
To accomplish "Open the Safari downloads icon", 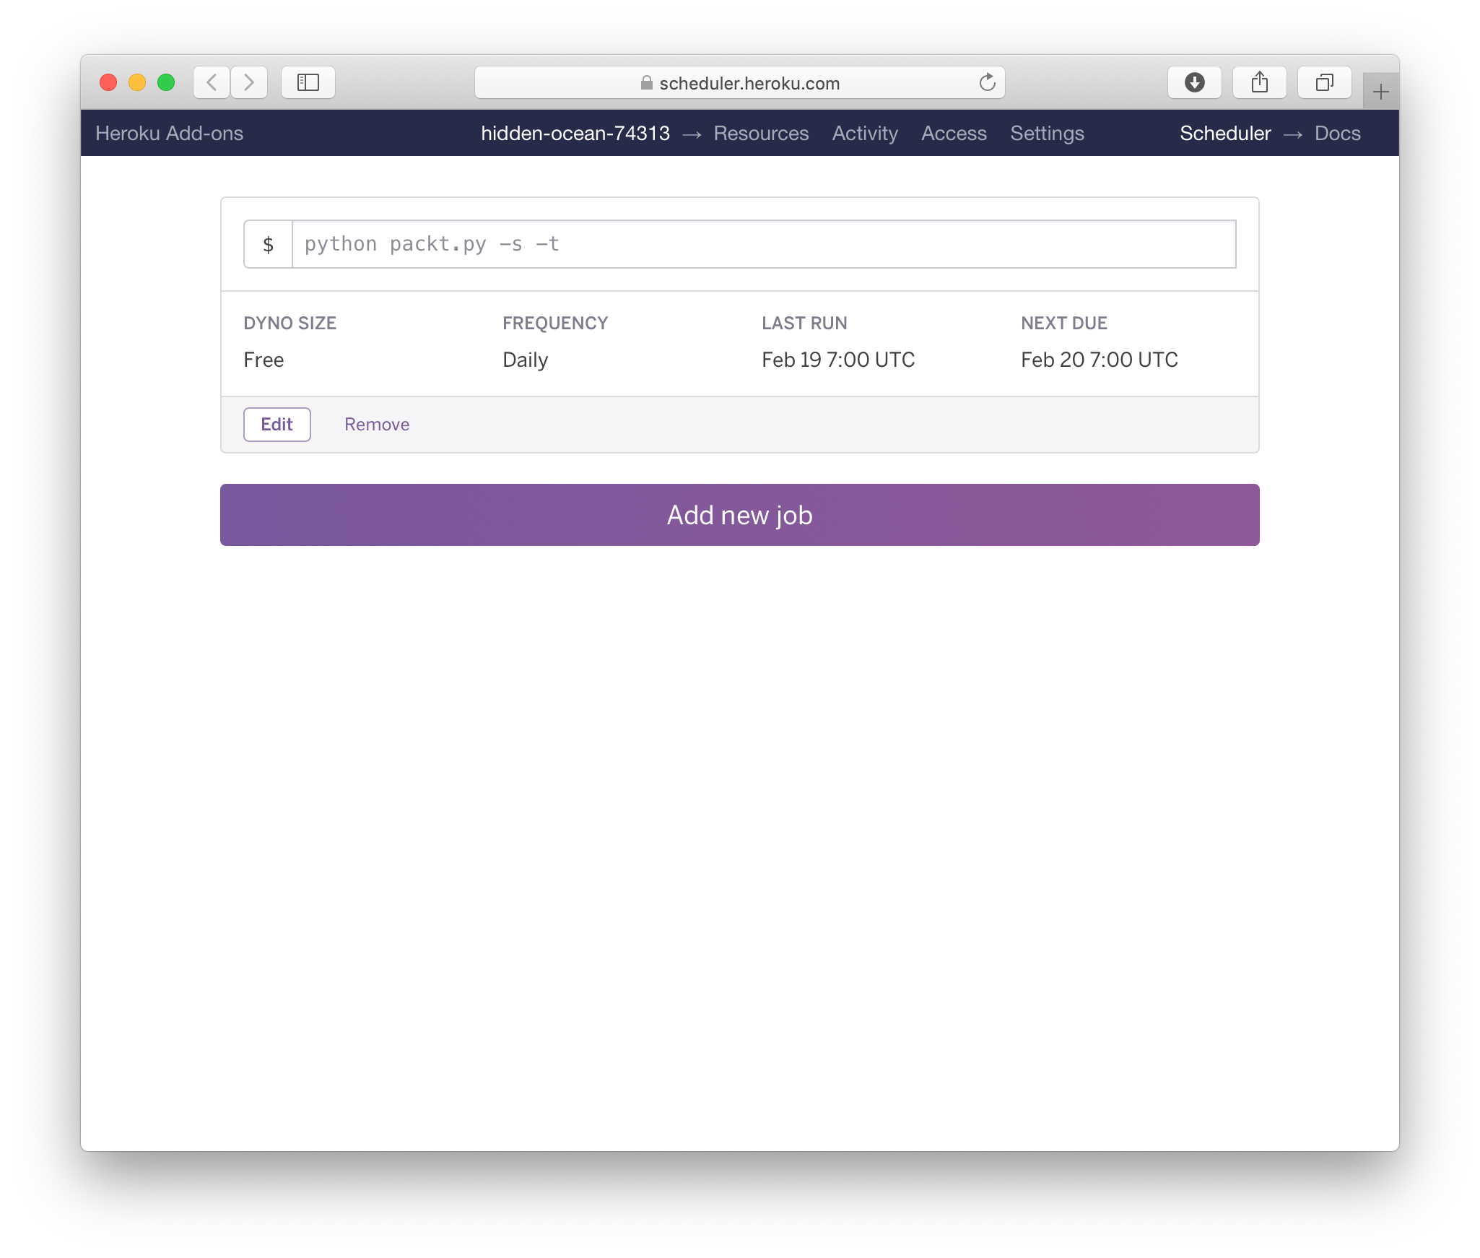I will point(1195,82).
